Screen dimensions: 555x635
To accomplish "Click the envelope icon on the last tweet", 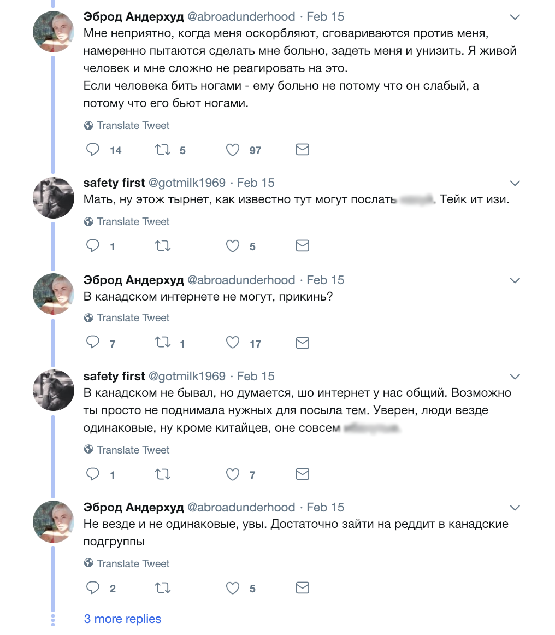I will click(x=303, y=587).
